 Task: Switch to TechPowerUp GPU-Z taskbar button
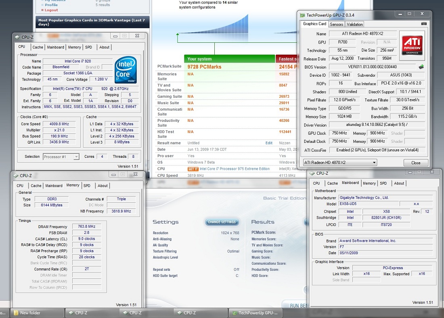pos(256,313)
